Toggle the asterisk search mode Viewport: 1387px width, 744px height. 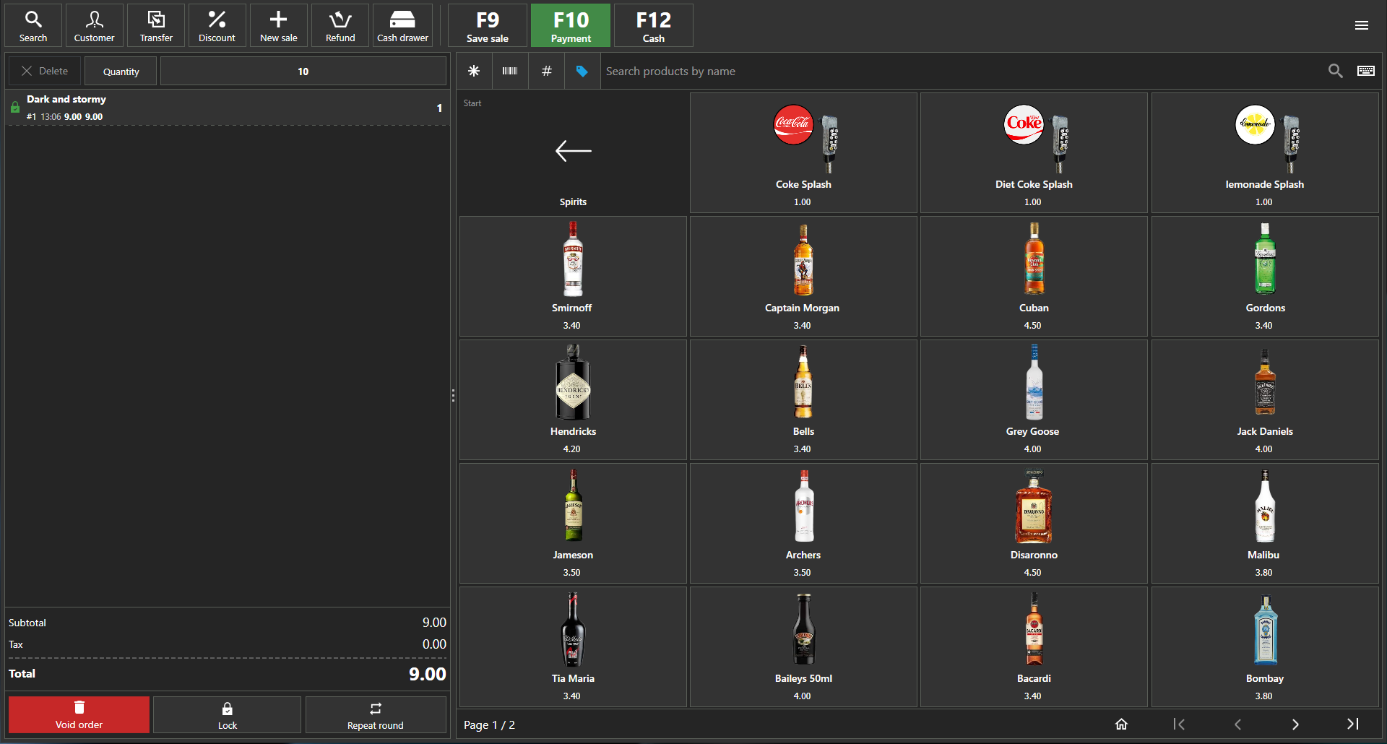pyautogui.click(x=474, y=71)
